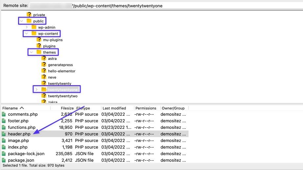303x170 pixels.
Task: Click the astra folder question-mark icon
Action: (x=44, y=59)
